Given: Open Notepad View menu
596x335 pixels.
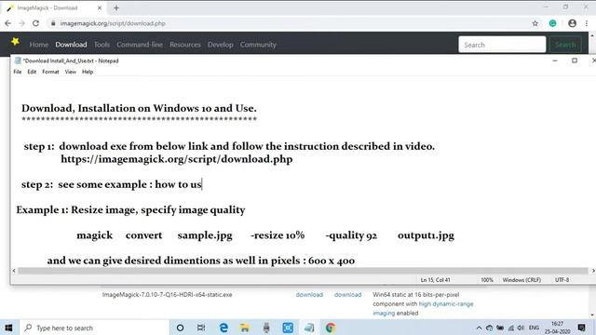Looking at the screenshot, I should point(71,72).
